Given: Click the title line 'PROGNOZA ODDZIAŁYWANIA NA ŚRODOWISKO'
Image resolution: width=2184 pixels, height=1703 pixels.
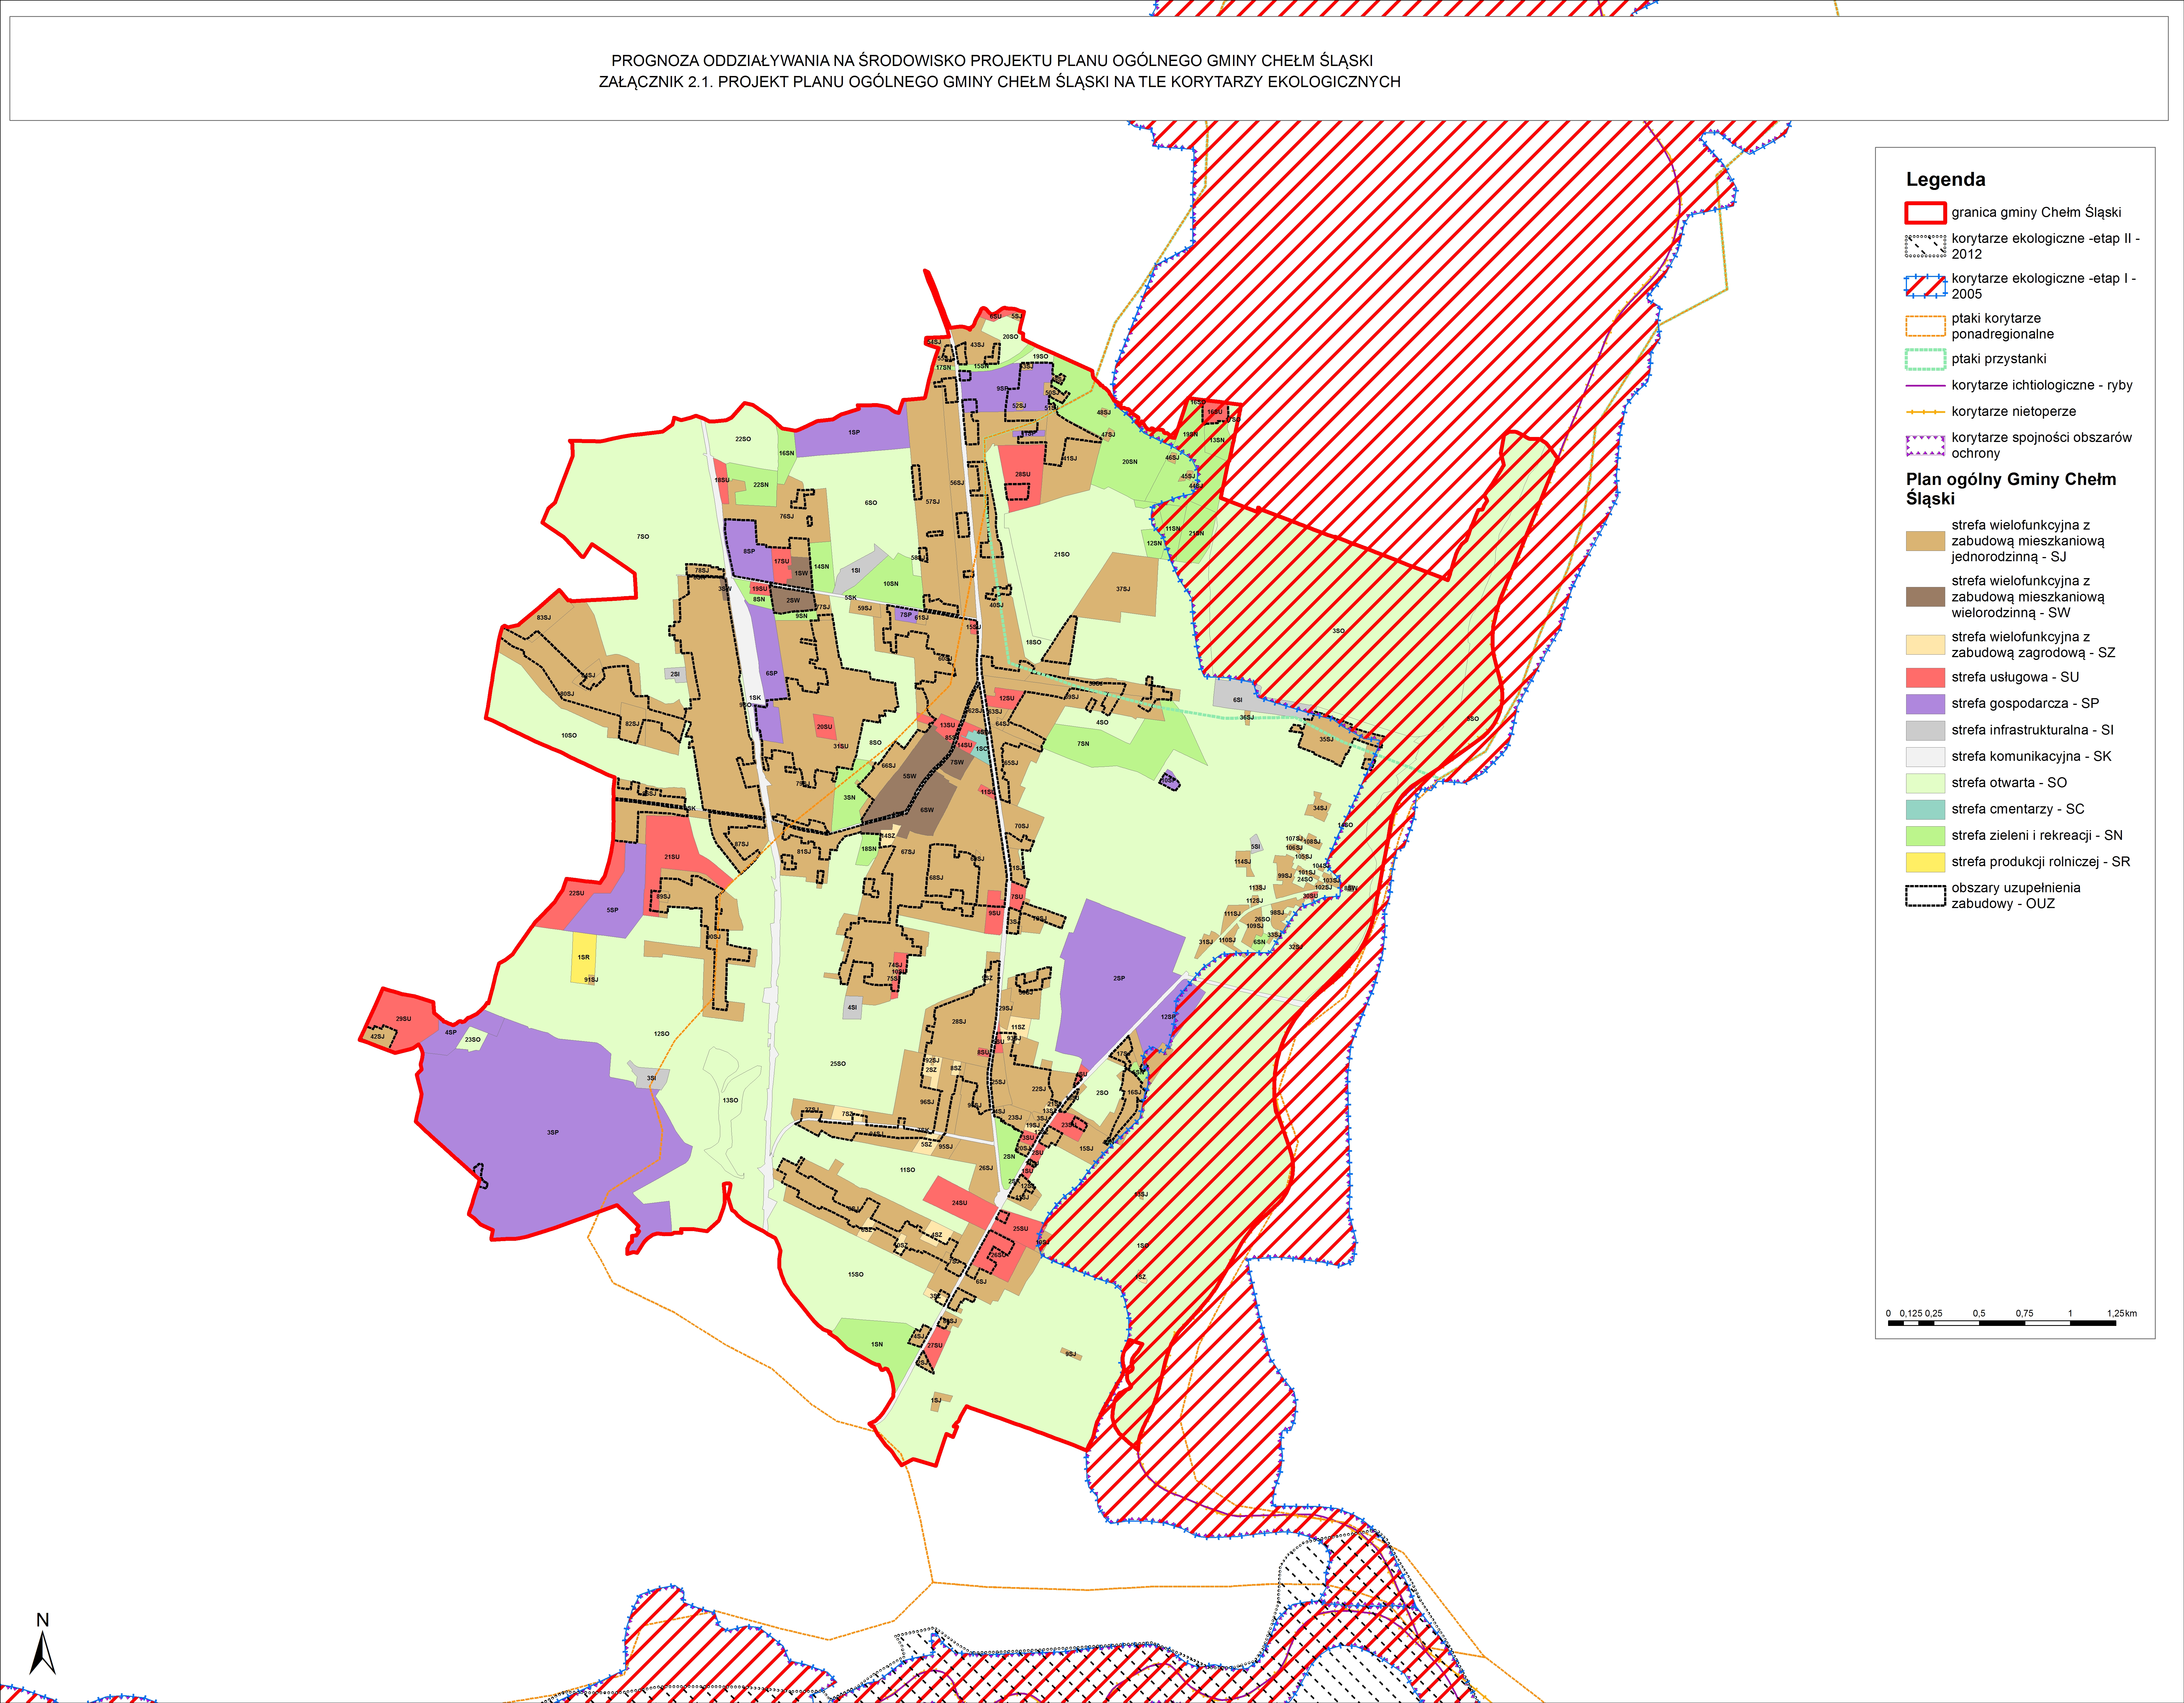Looking at the screenshot, I should pos(992,61).
